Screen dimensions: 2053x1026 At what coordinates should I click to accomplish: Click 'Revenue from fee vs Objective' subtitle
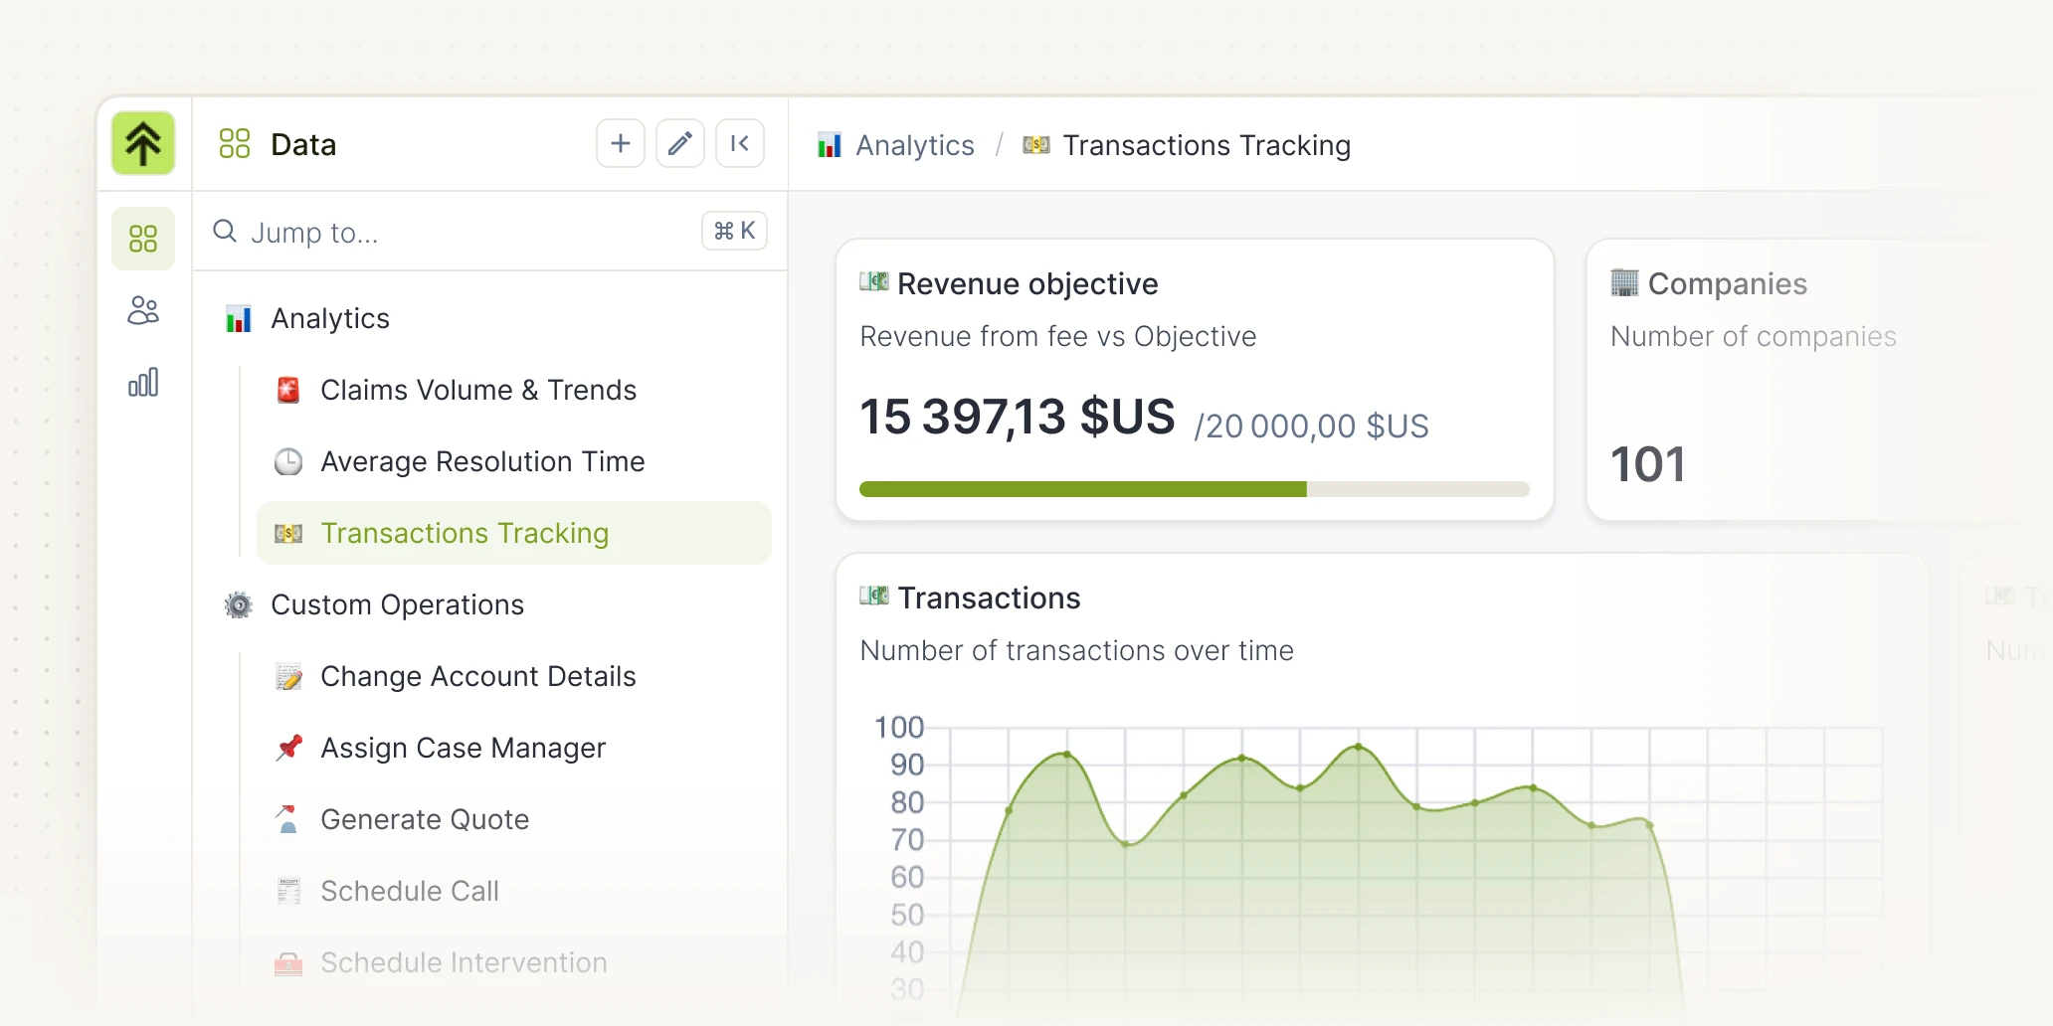point(1058,336)
